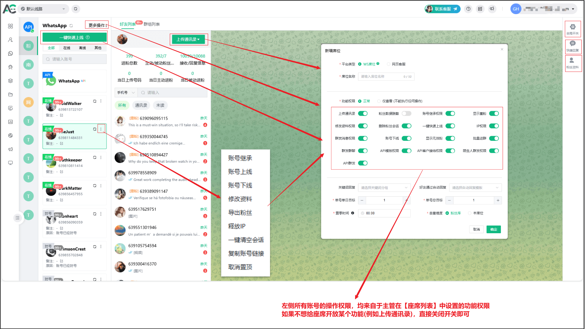Click the help question mark icon in header
Viewport: 585px width, 329px height.
point(468,9)
